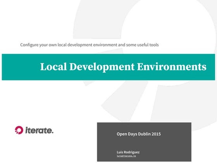
Task: Click the grey "iterate." wordmark text
Action: tap(39, 130)
